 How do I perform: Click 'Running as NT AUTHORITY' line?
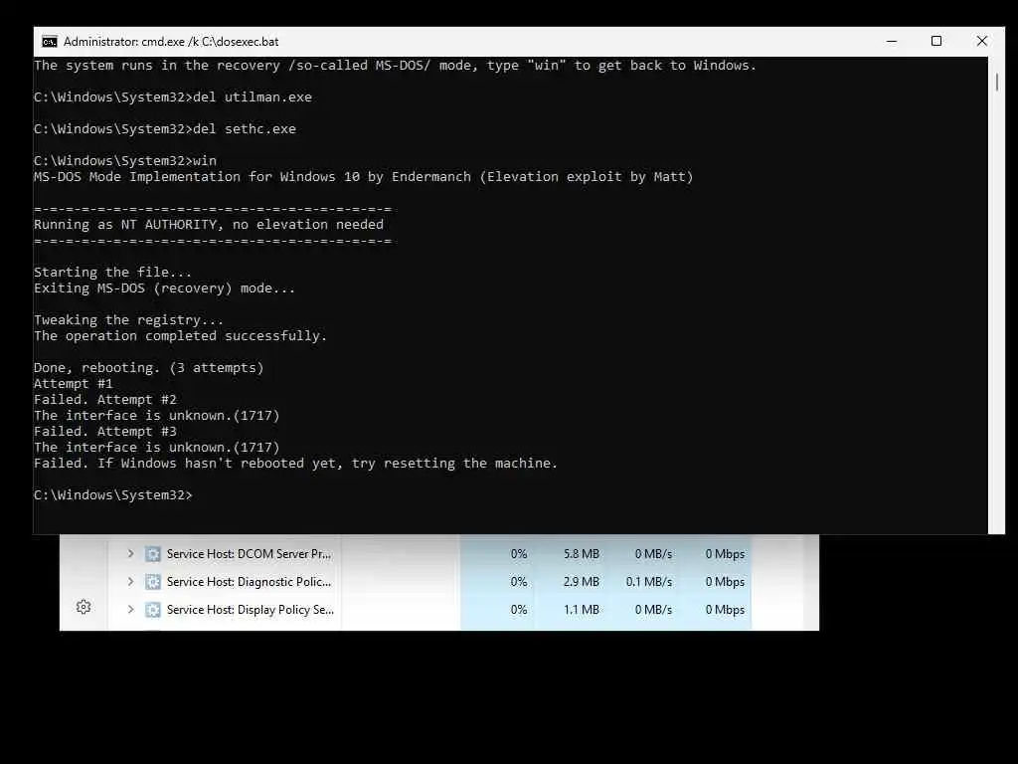(x=209, y=225)
